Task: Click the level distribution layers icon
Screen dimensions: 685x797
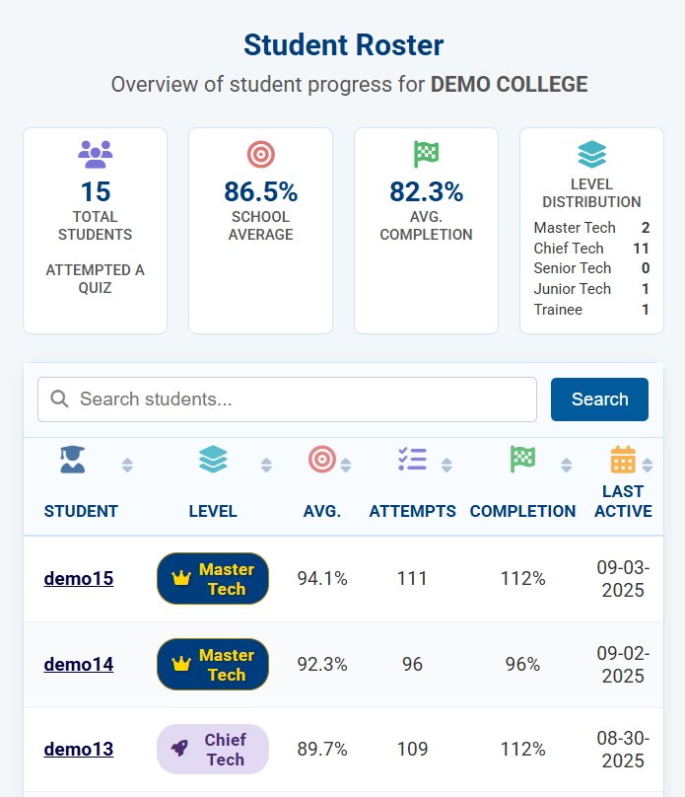Action: point(591,154)
